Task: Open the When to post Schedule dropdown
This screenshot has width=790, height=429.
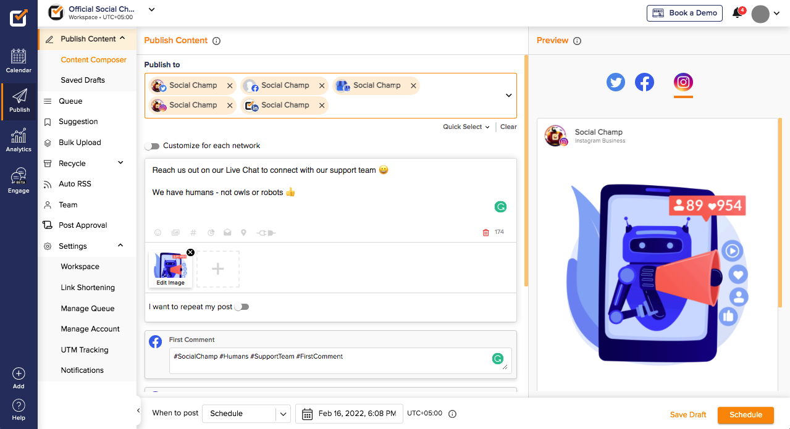Action: (246, 414)
